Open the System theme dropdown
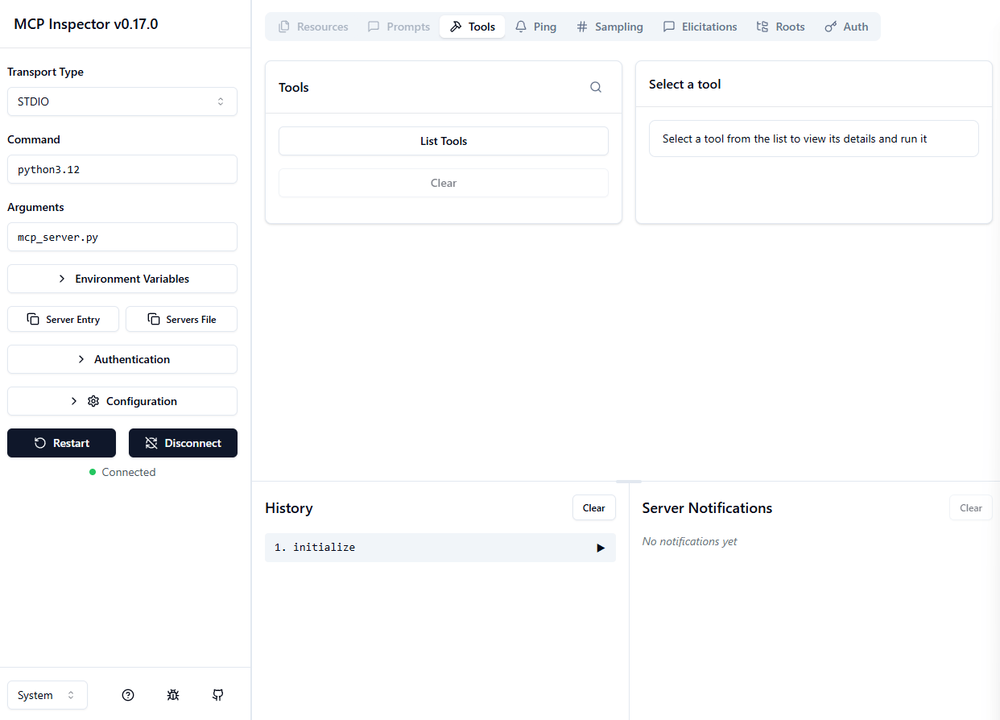 [x=48, y=695]
